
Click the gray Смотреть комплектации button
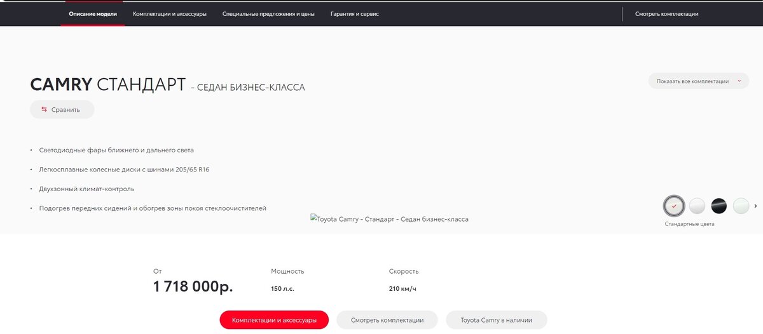click(387, 320)
